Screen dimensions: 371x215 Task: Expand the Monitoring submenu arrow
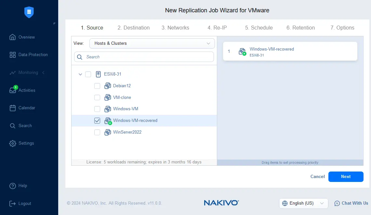tap(43, 72)
